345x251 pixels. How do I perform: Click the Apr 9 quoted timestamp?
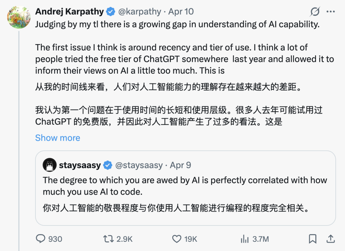tap(180, 165)
